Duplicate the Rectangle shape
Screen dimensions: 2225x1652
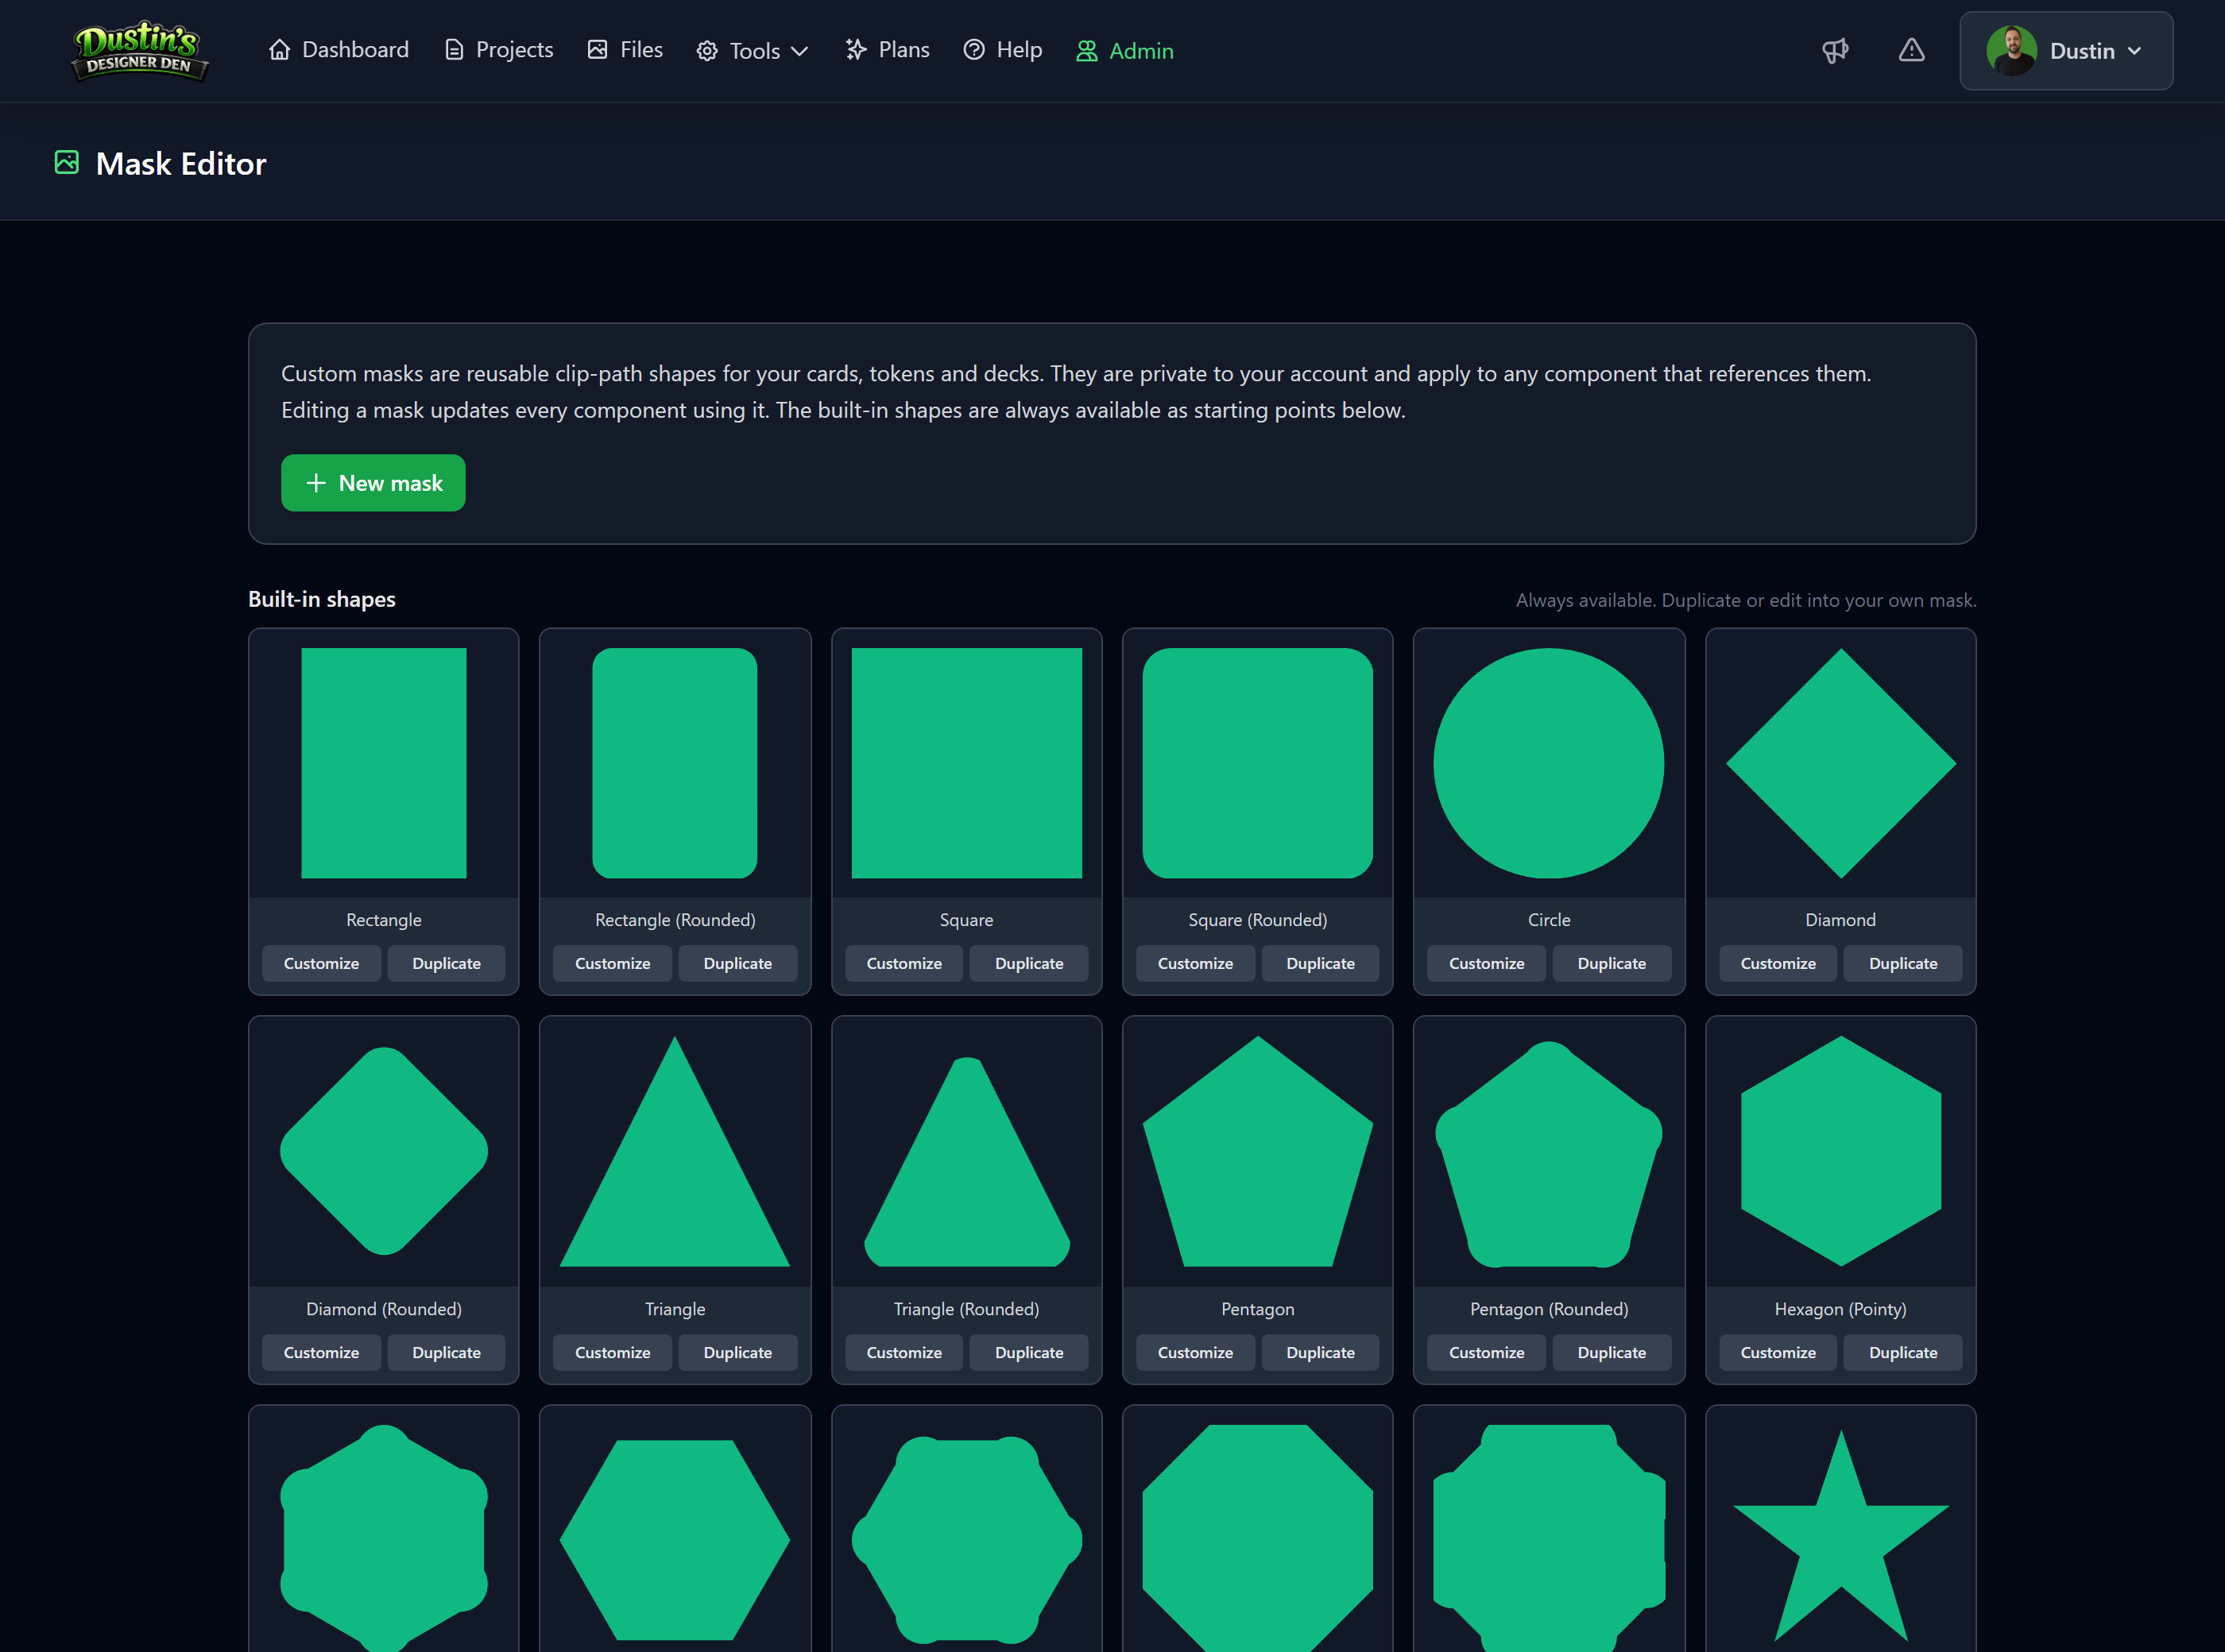click(447, 963)
